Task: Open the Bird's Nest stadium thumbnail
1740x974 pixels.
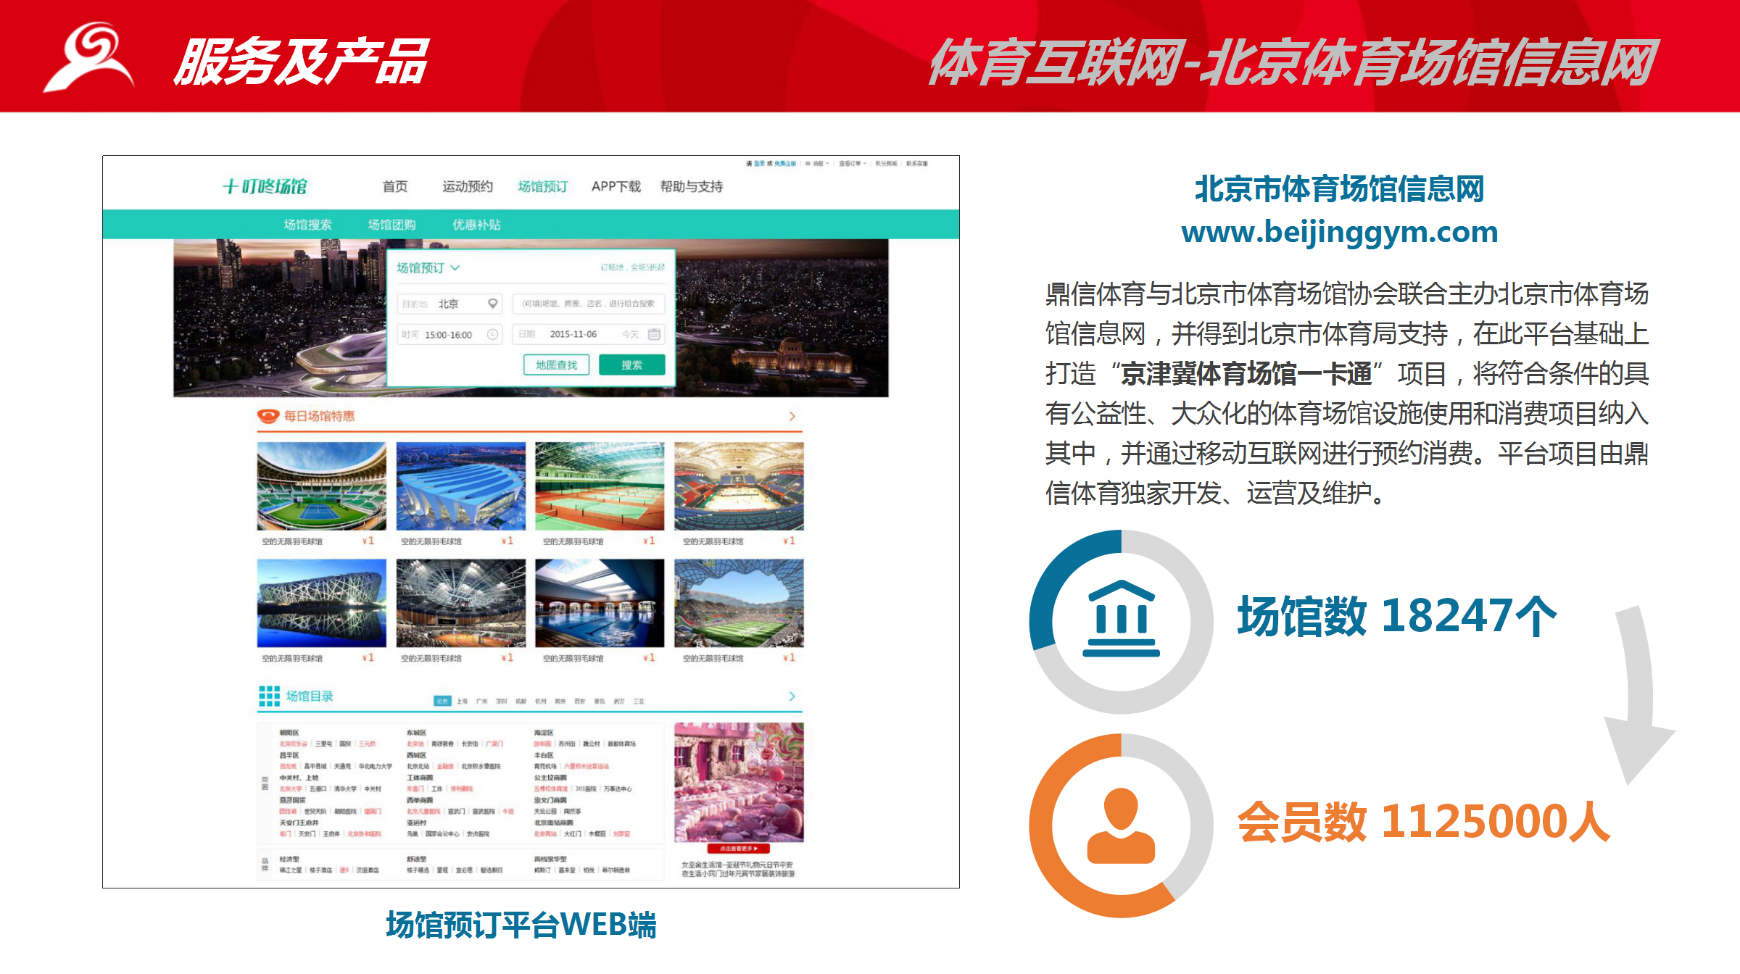Action: click(x=322, y=603)
